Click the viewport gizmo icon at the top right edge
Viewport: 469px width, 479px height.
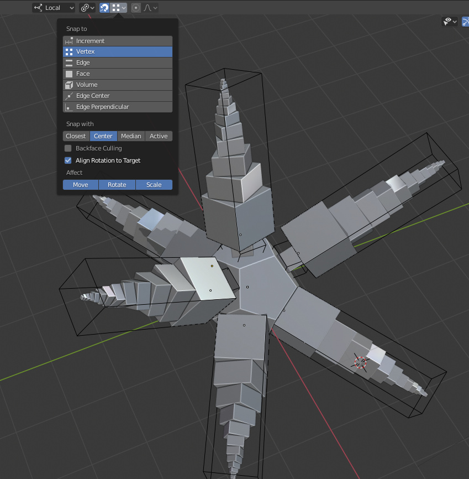tap(466, 22)
